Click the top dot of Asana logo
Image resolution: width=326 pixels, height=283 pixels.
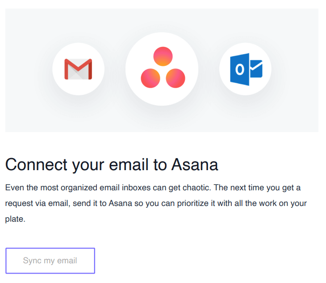(x=163, y=56)
